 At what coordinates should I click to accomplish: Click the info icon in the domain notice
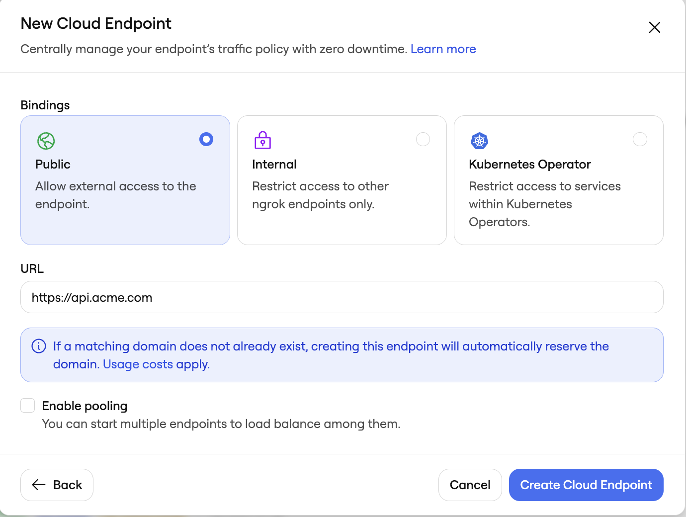pos(38,346)
